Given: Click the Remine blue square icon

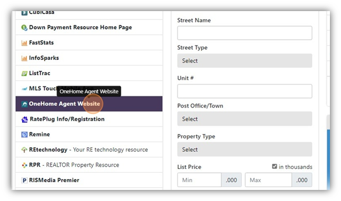Looking at the screenshot, I should point(24,135).
